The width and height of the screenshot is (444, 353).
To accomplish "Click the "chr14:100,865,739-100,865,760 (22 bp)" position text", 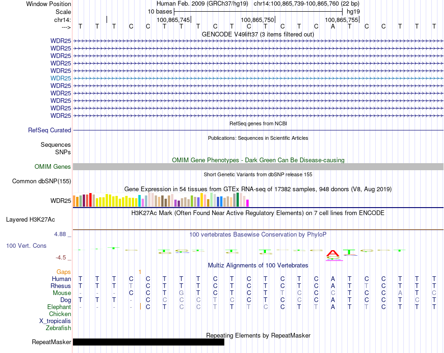I will pos(307,4).
